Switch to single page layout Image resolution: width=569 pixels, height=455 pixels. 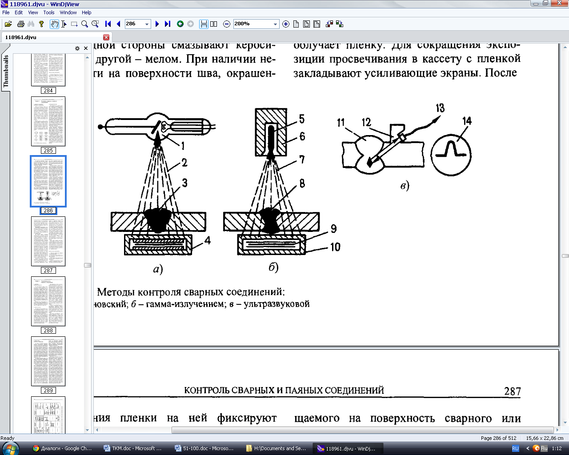click(204, 24)
